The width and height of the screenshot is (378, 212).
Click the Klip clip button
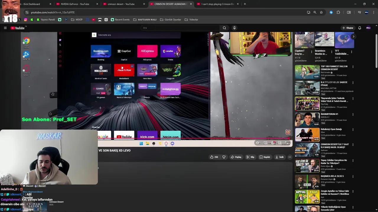(250, 157)
